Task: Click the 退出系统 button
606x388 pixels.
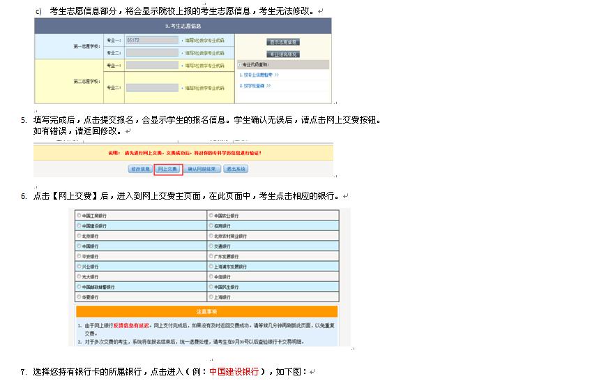Action: (235, 169)
